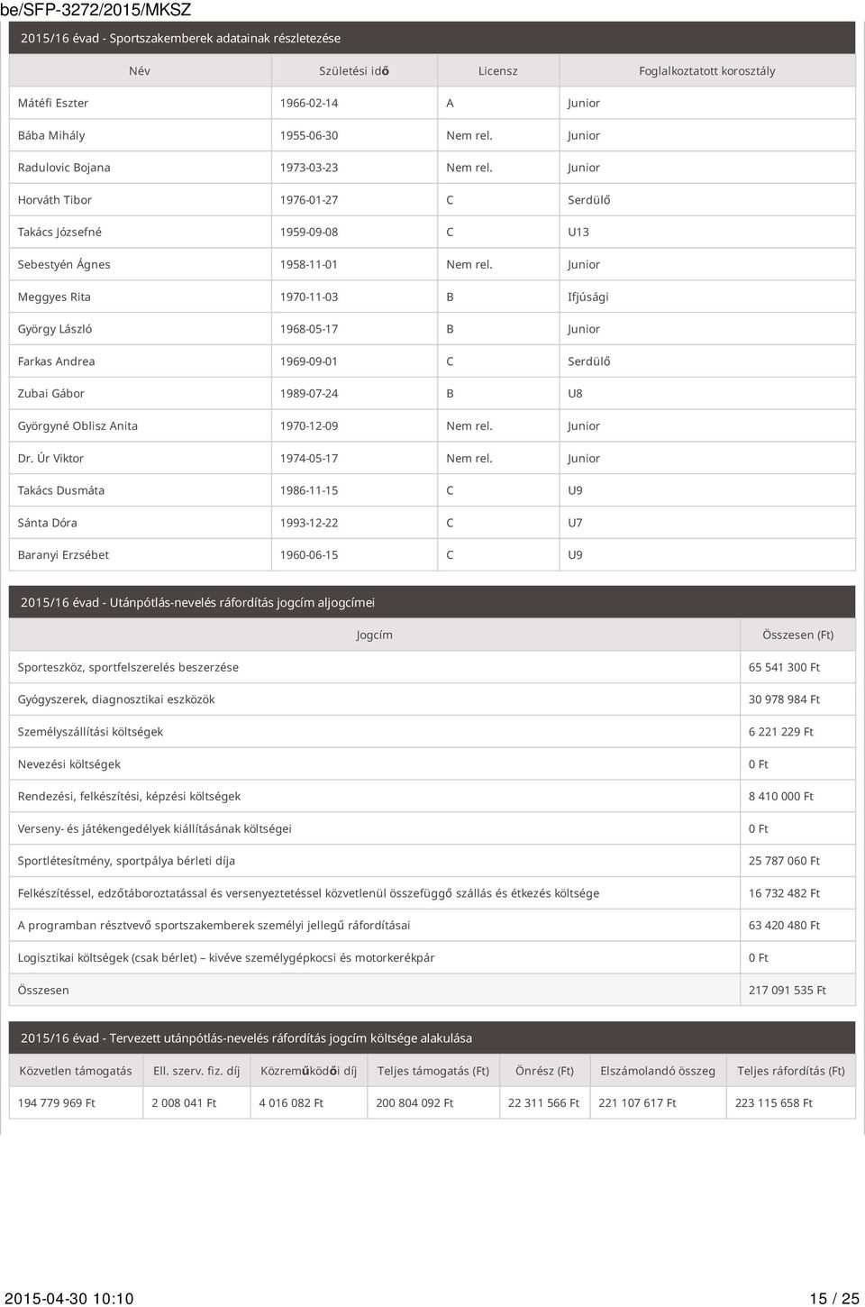Click the Közvetlen támogatás column header
This screenshot has height=1307, width=865.
pyautogui.click(x=76, y=1071)
